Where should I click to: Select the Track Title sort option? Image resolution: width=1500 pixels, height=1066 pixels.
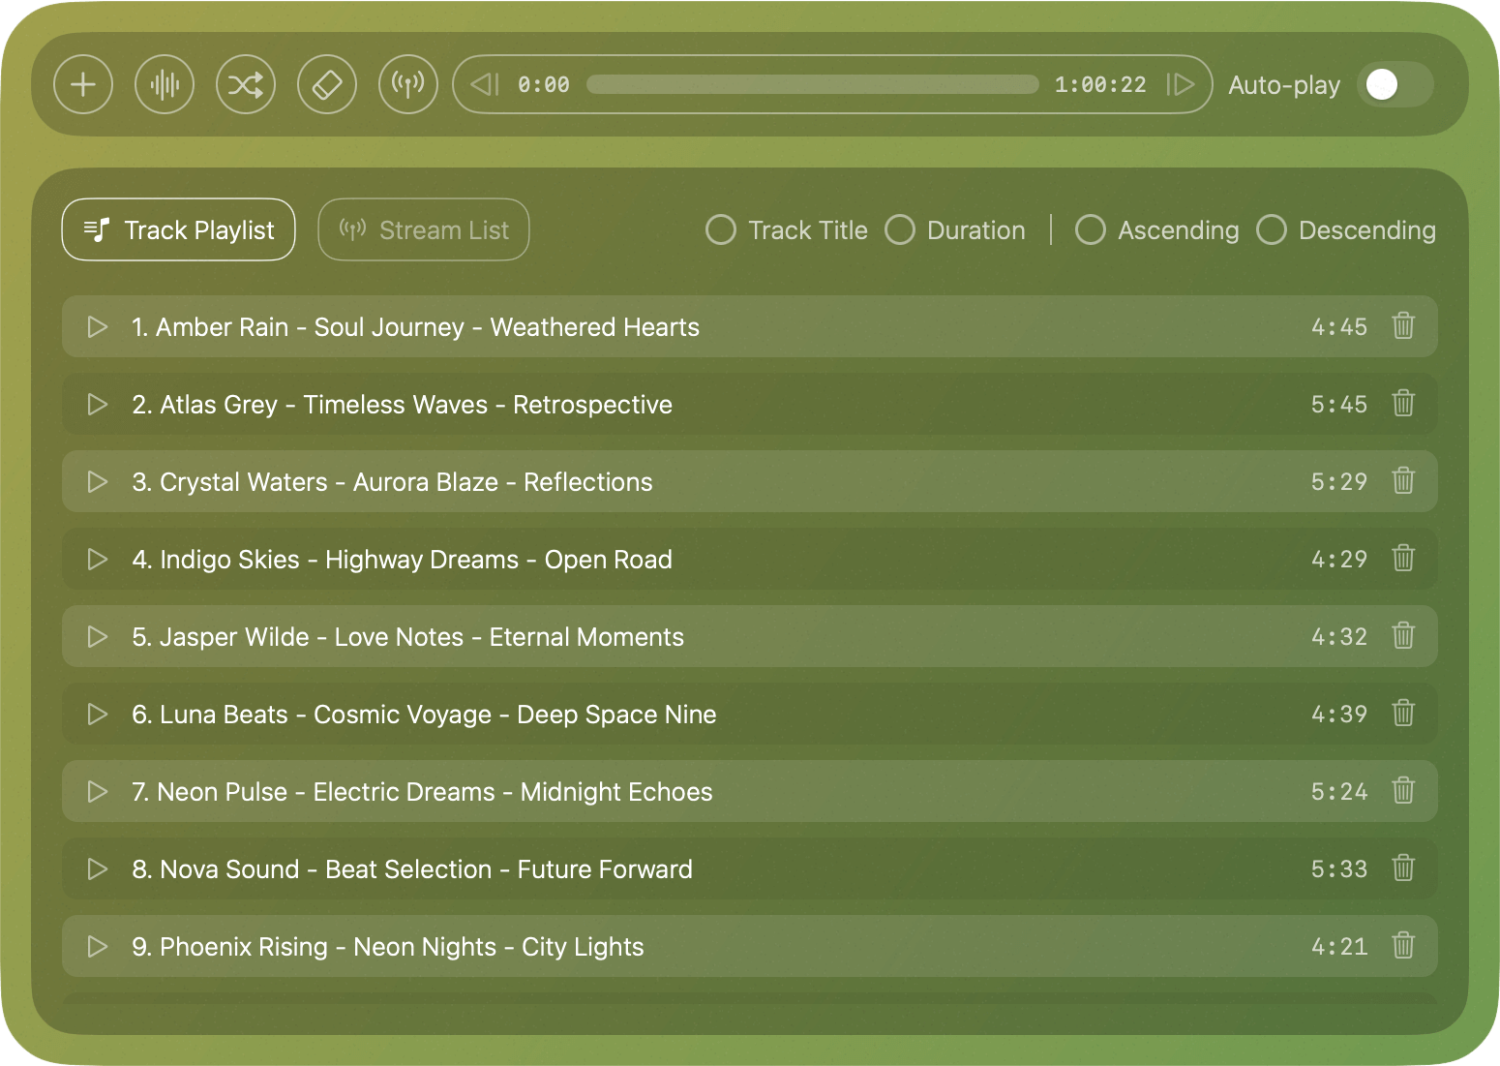click(x=721, y=229)
